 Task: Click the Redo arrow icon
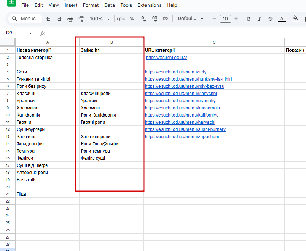point(59,19)
